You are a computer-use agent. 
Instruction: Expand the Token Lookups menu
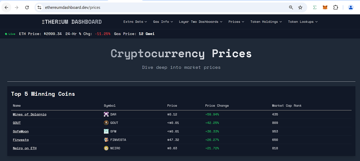(303, 22)
